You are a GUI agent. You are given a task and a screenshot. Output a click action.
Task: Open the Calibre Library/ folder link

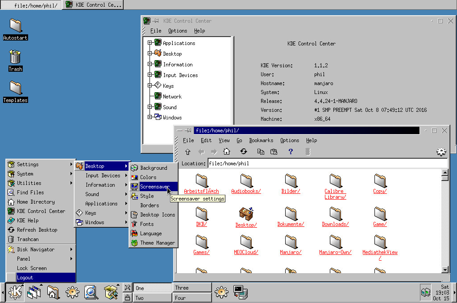click(x=335, y=194)
